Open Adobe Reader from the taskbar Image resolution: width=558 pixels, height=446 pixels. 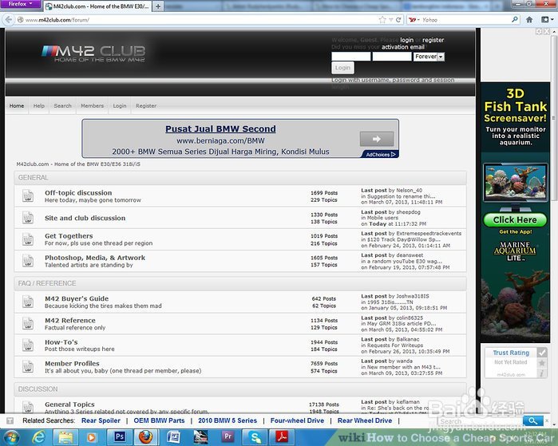[x=282, y=436]
